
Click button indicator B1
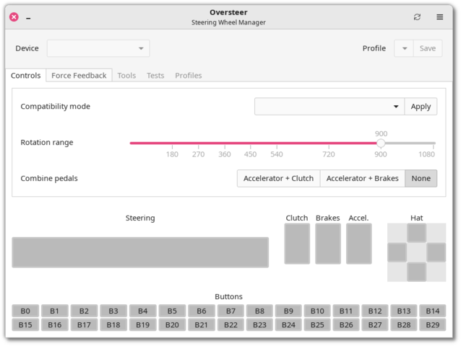pyautogui.click(x=55, y=311)
